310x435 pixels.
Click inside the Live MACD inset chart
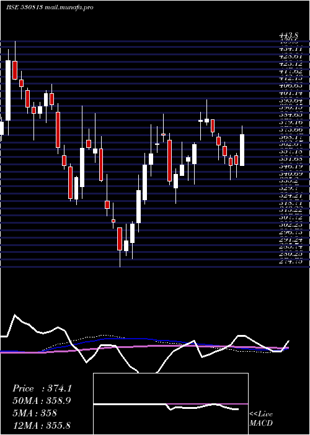[170, 404]
